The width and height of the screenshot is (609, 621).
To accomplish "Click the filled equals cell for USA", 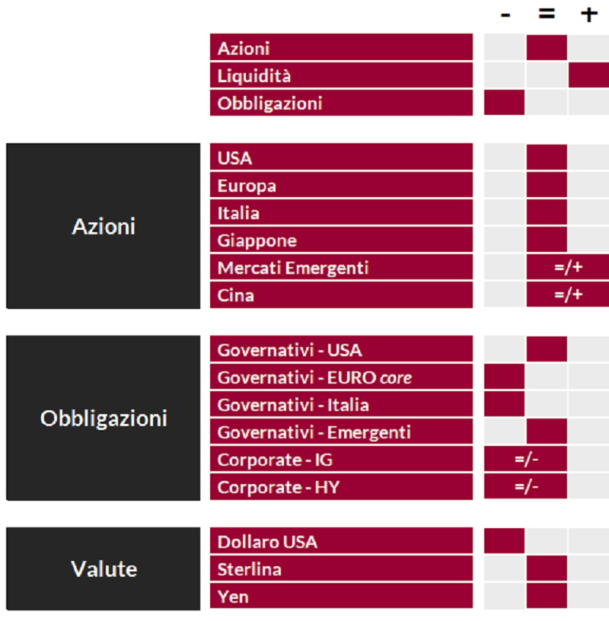I will point(547,158).
